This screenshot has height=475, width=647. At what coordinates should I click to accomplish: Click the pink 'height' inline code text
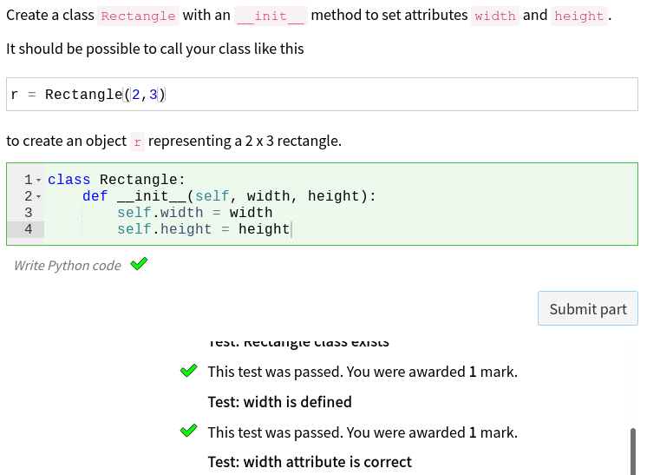click(x=578, y=16)
